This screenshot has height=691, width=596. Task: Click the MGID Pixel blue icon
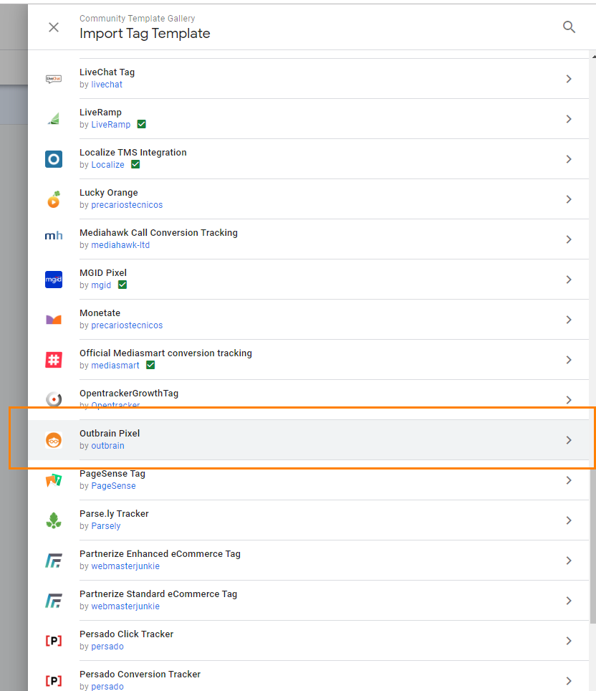tap(54, 280)
